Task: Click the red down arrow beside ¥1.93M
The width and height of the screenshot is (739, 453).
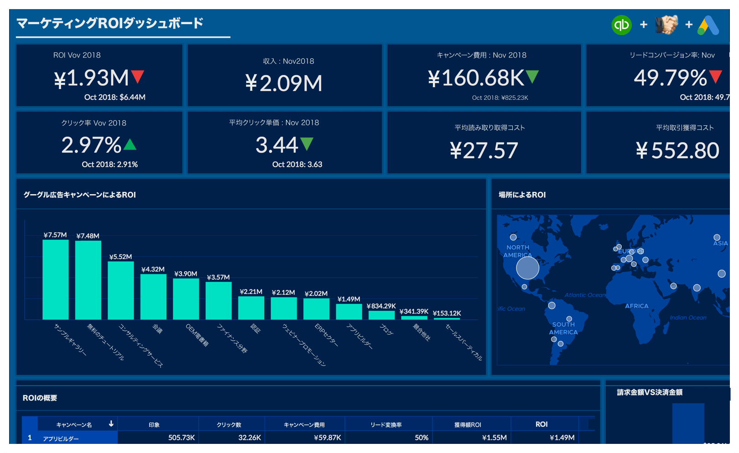Action: click(138, 77)
